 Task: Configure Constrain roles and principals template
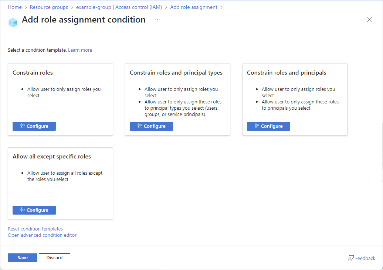point(268,126)
